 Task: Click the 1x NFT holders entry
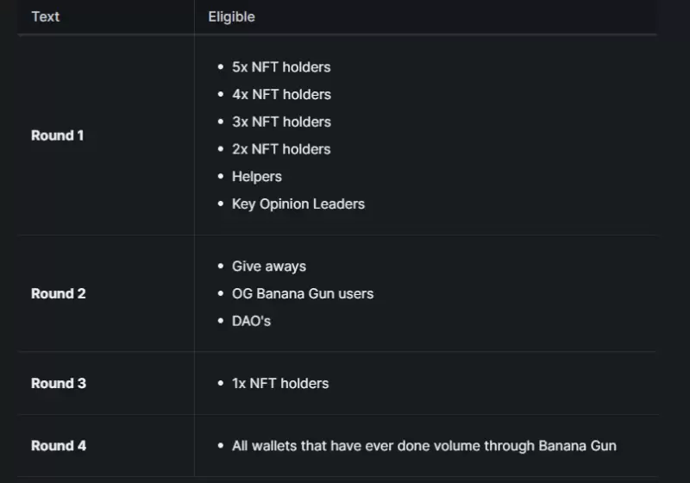coord(280,383)
